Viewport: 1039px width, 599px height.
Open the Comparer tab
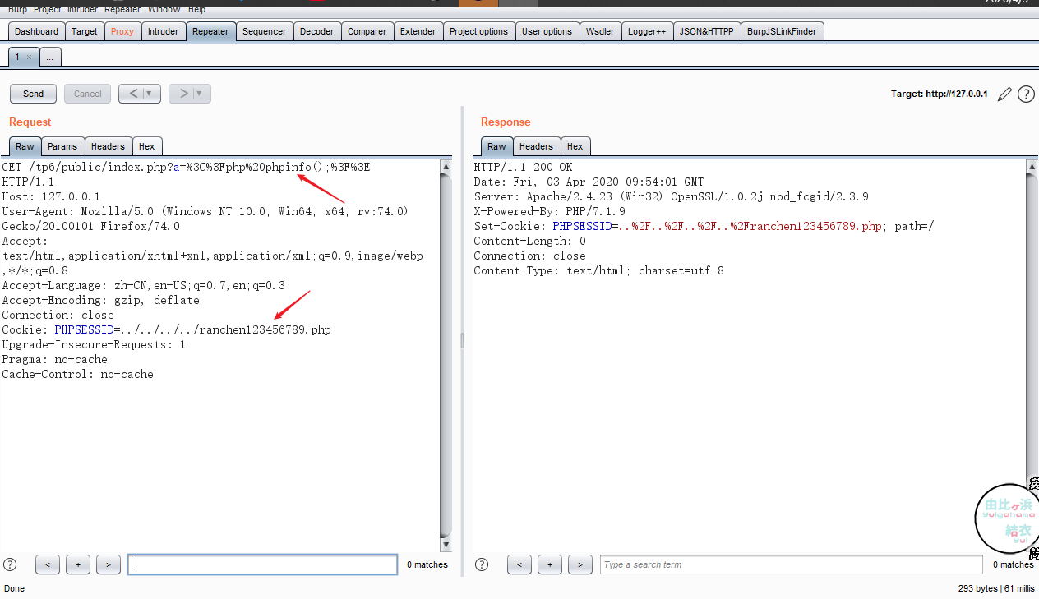click(367, 31)
